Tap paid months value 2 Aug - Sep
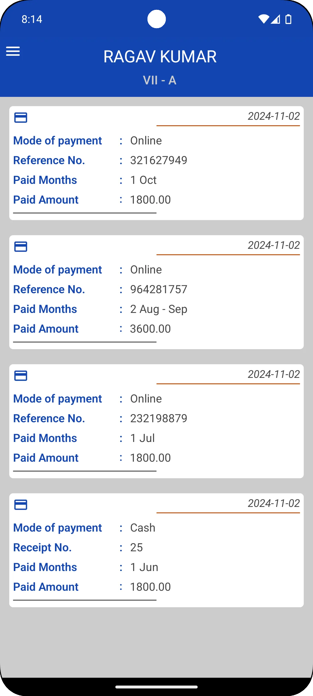The width and height of the screenshot is (313, 696). click(159, 309)
